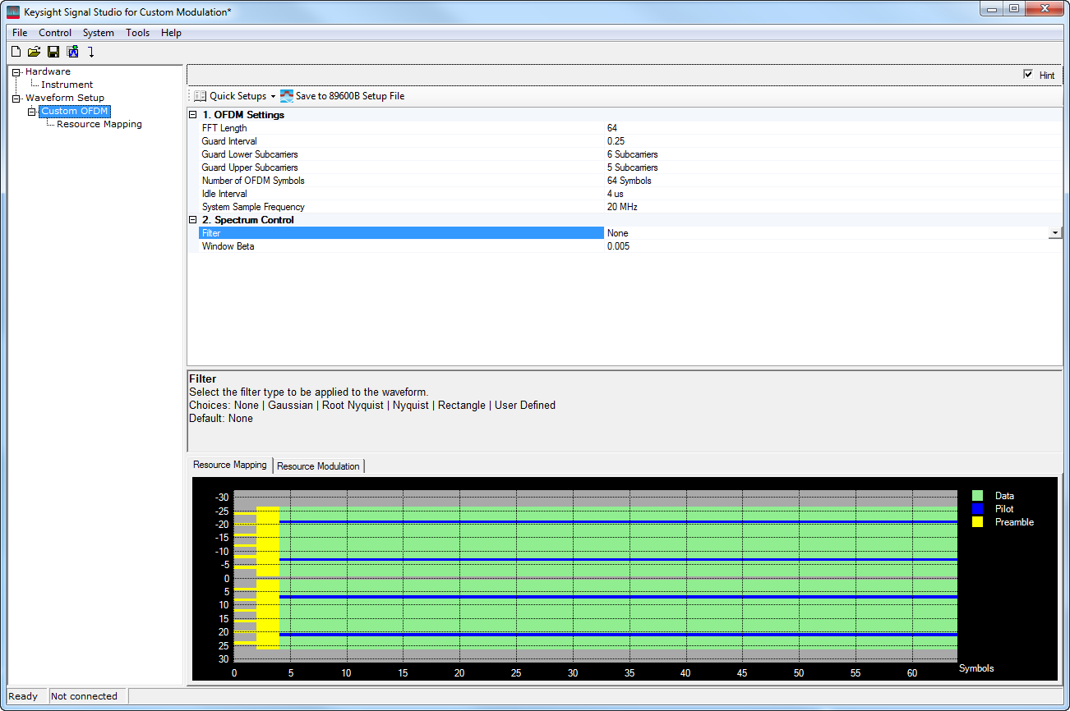This screenshot has height=711, width=1070.
Task: Click the Save to 89600B spectrum icon
Action: [x=287, y=96]
